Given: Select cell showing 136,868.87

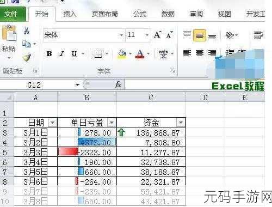Looking at the screenshot, I should click(151, 132).
